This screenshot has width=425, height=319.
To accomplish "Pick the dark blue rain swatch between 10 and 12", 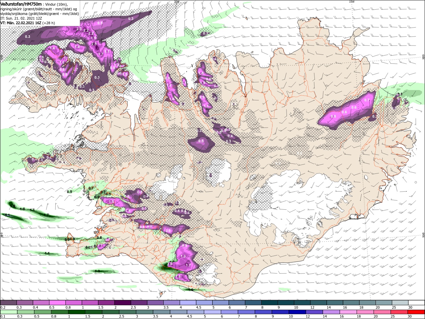I will point(297,312).
